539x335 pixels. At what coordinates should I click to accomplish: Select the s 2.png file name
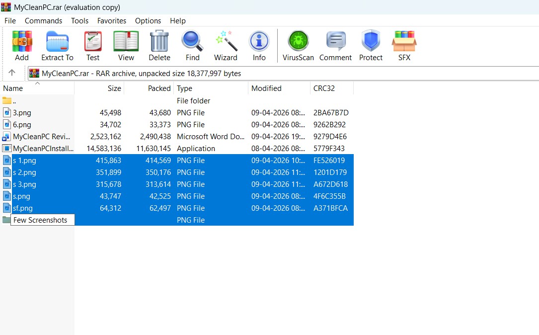24,172
